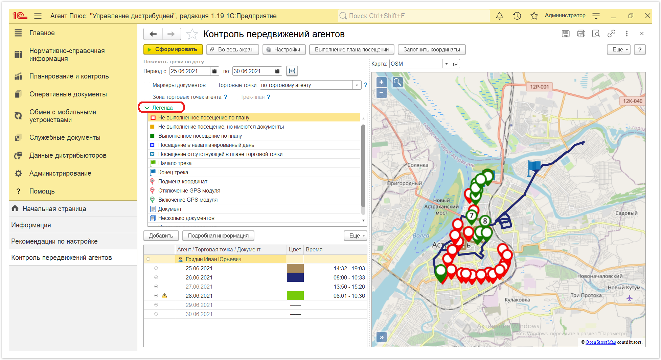Click Подробная информация button

[218, 235]
